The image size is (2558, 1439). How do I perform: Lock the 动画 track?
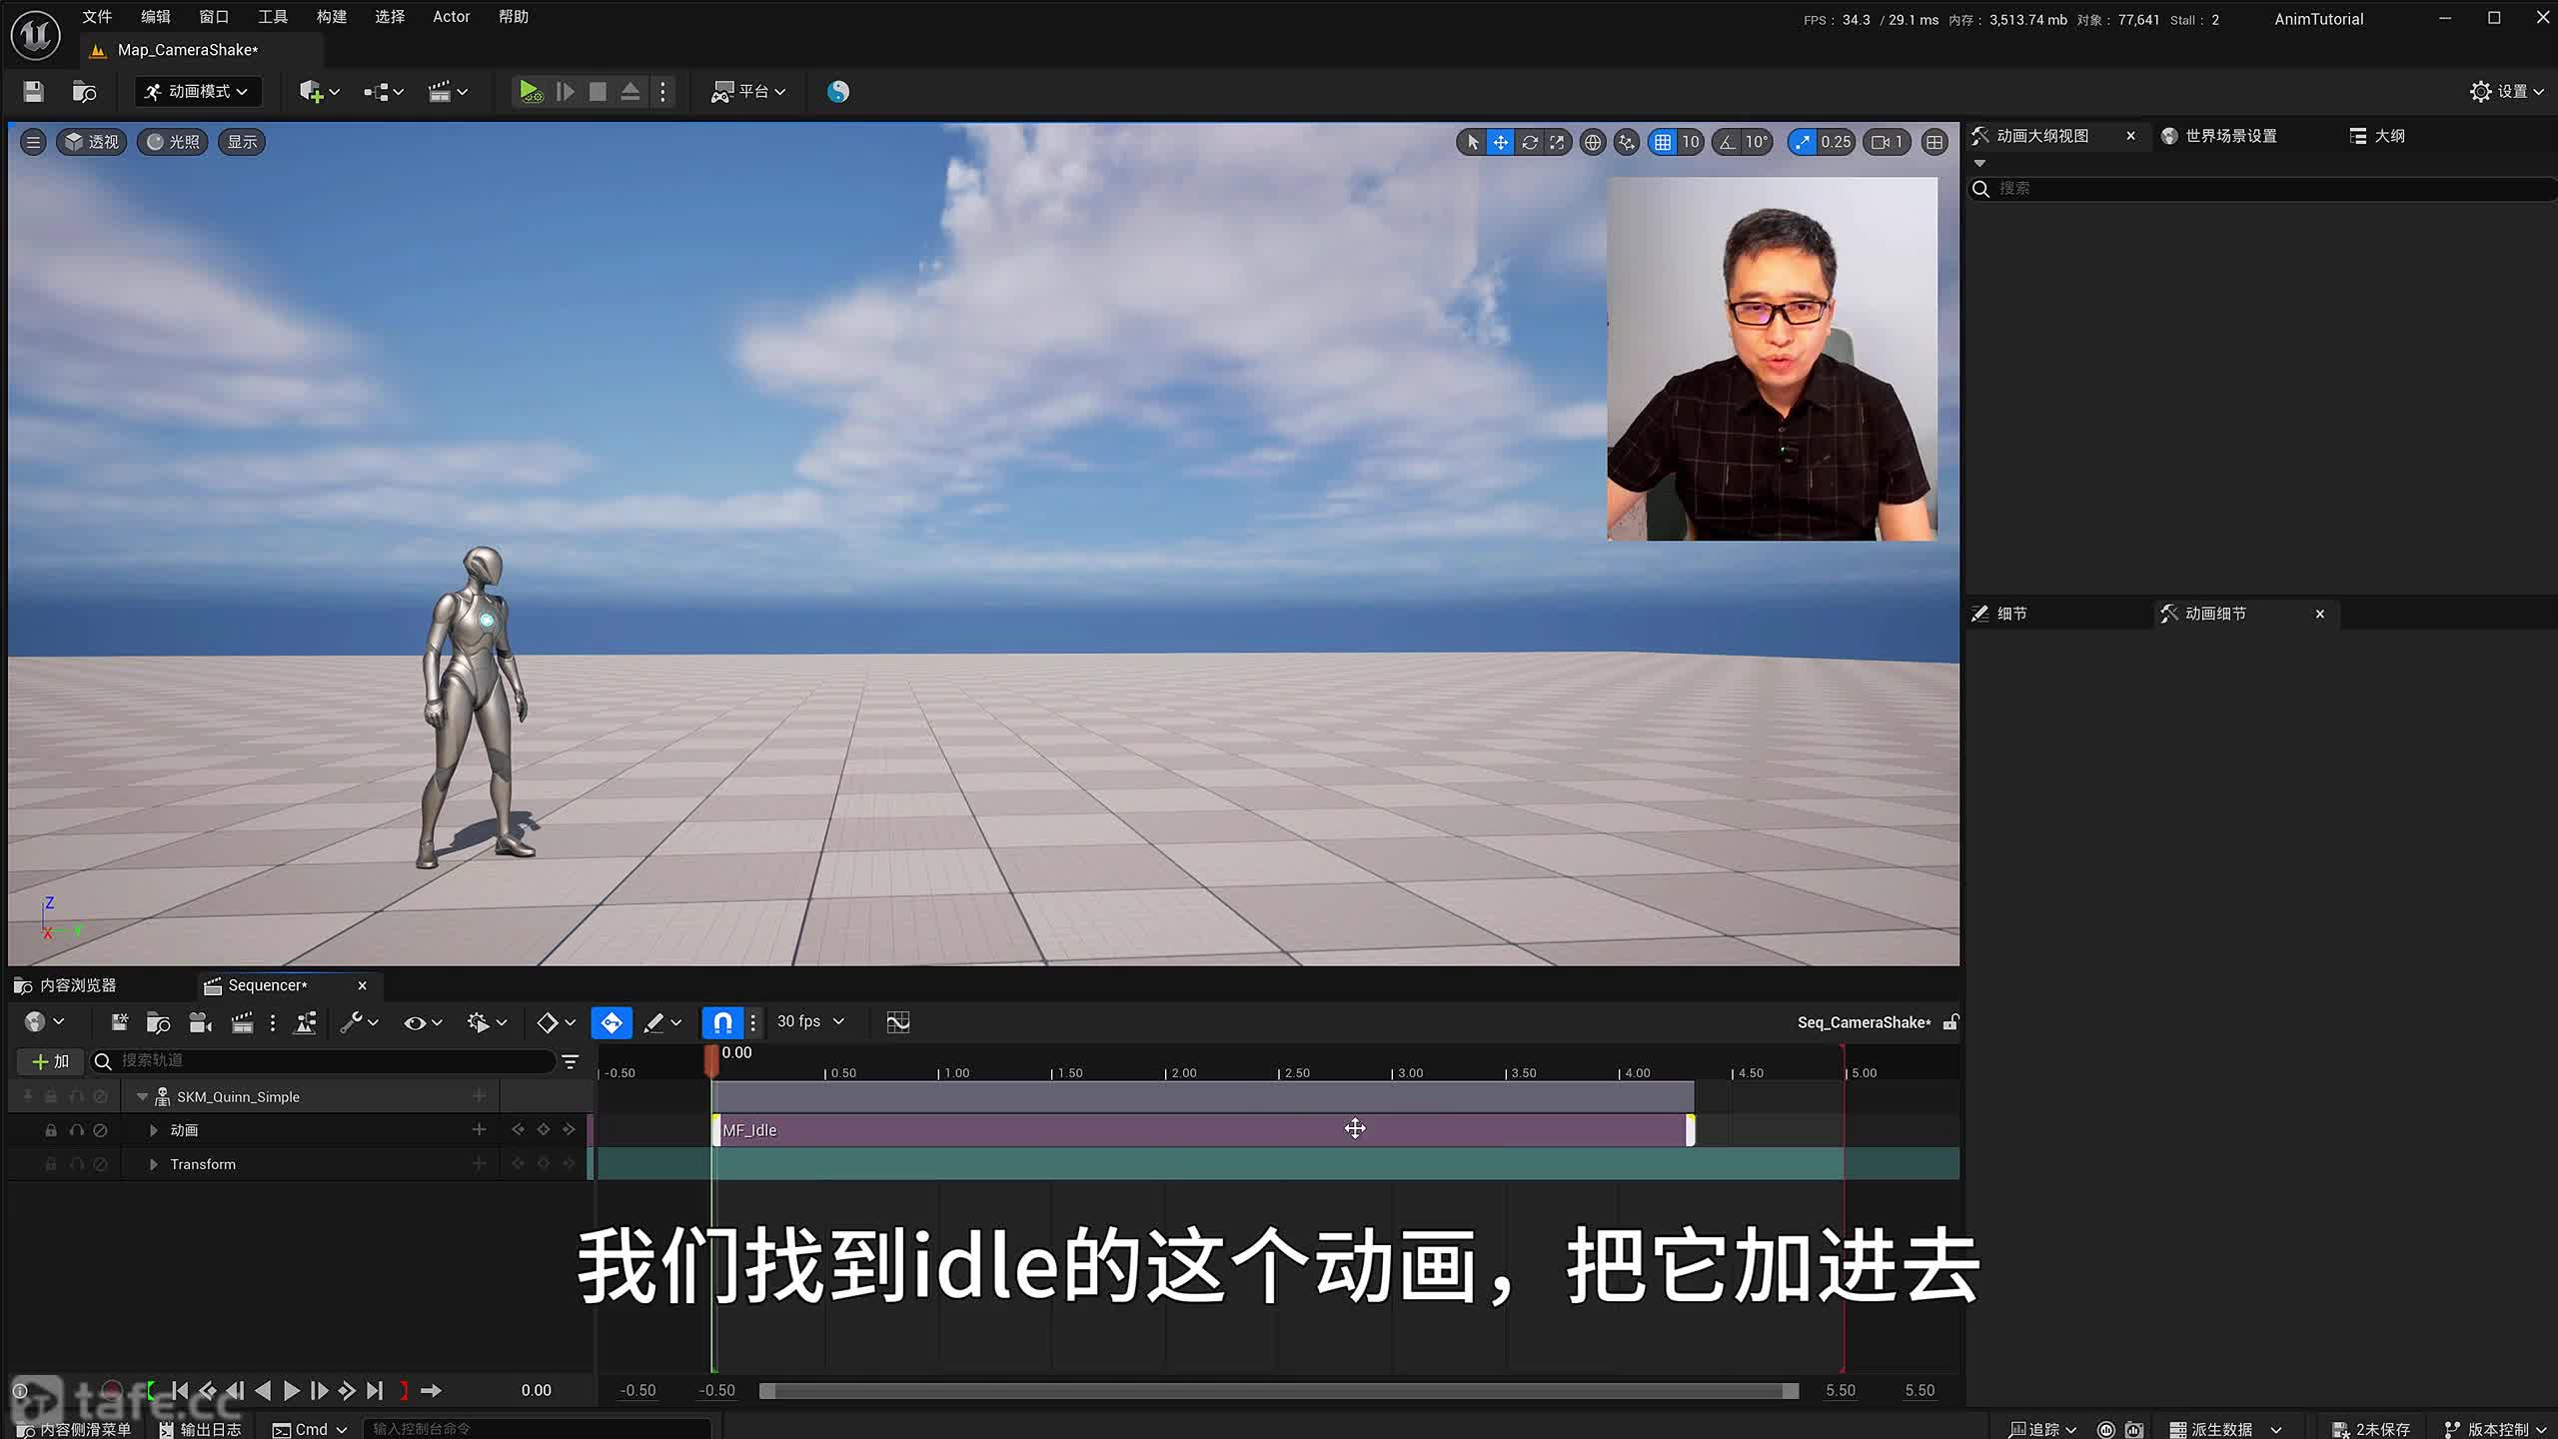point(51,1130)
